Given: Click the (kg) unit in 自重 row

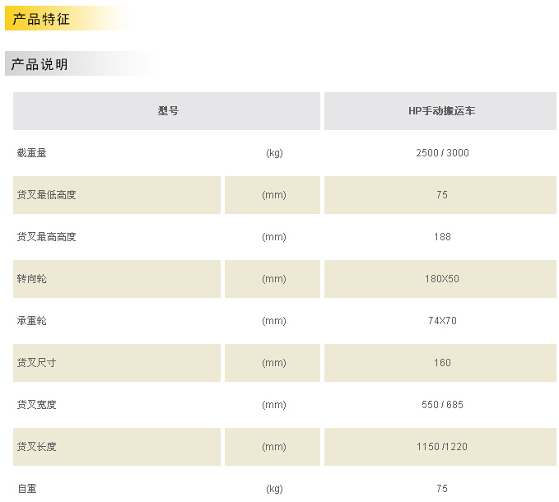Looking at the screenshot, I should [274, 489].
